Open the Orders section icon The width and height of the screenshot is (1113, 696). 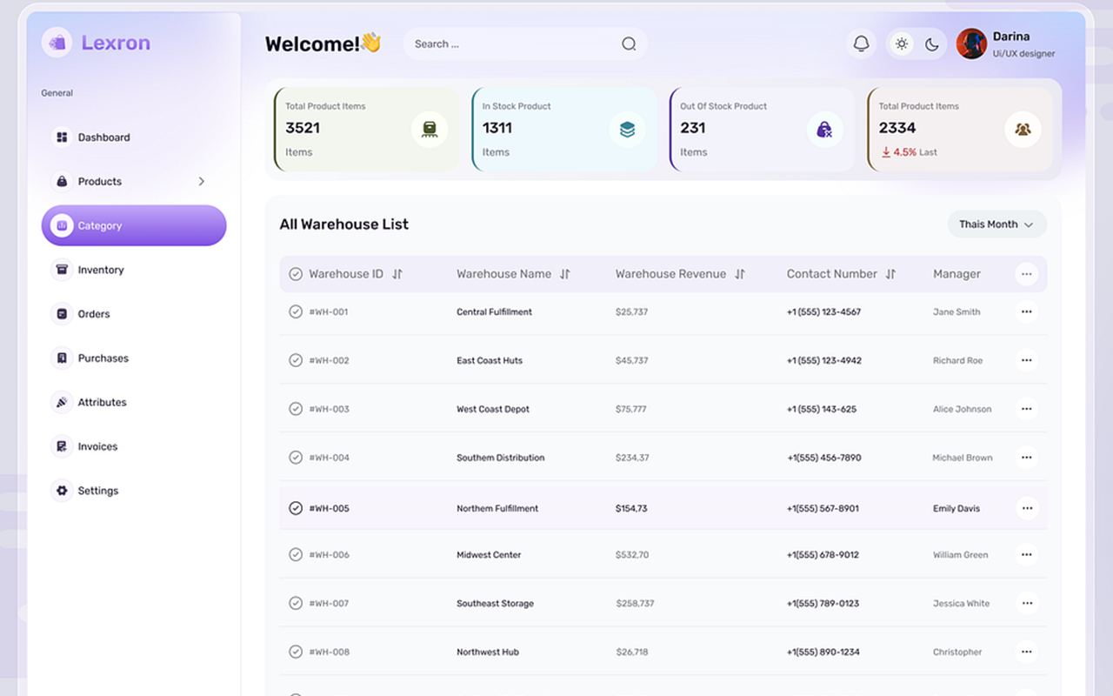[62, 313]
